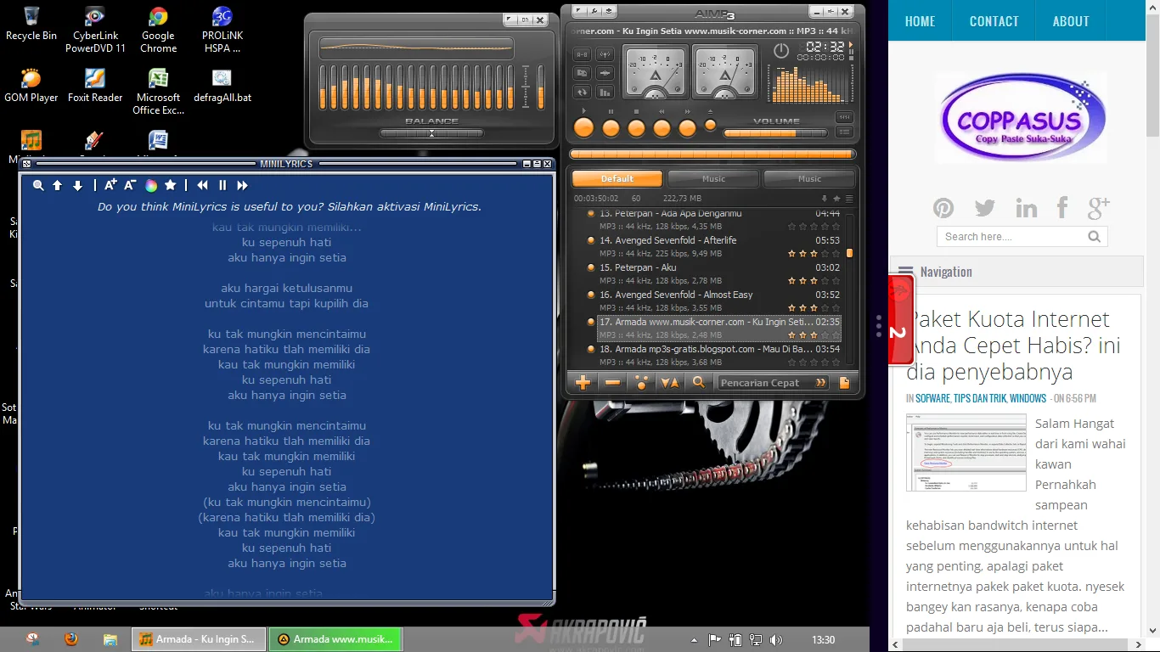Screen dimensions: 1160x652
Task: Select the Default playlist tab
Action: (x=617, y=179)
